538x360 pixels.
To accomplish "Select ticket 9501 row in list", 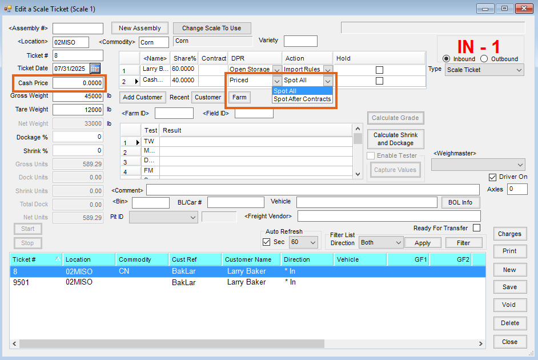I will pos(248,282).
